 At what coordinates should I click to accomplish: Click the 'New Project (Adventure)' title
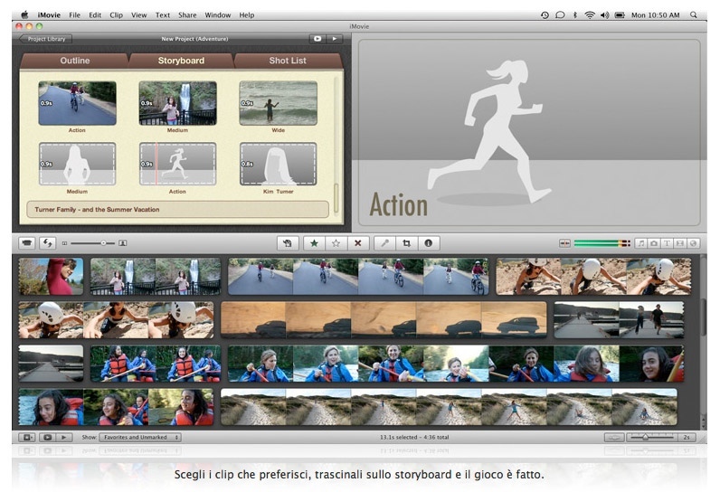[194, 39]
